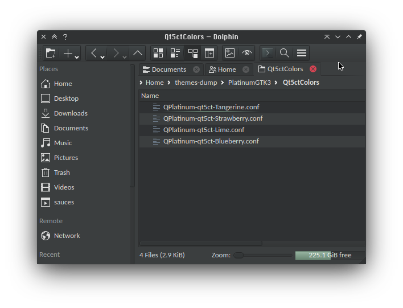Go up to the parent folder
The height and width of the screenshot is (308, 403).
coord(138,53)
